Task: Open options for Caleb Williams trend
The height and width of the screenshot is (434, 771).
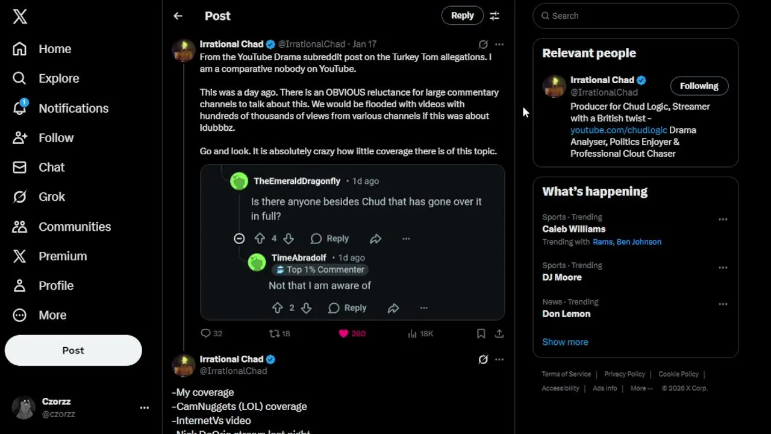Action: click(x=723, y=219)
